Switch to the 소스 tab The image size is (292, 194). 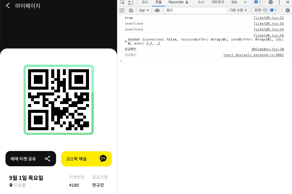(x=201, y=2)
